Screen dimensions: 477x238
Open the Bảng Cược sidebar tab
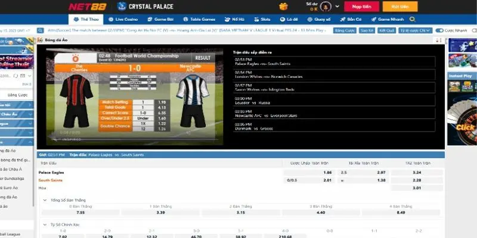(x=17, y=95)
